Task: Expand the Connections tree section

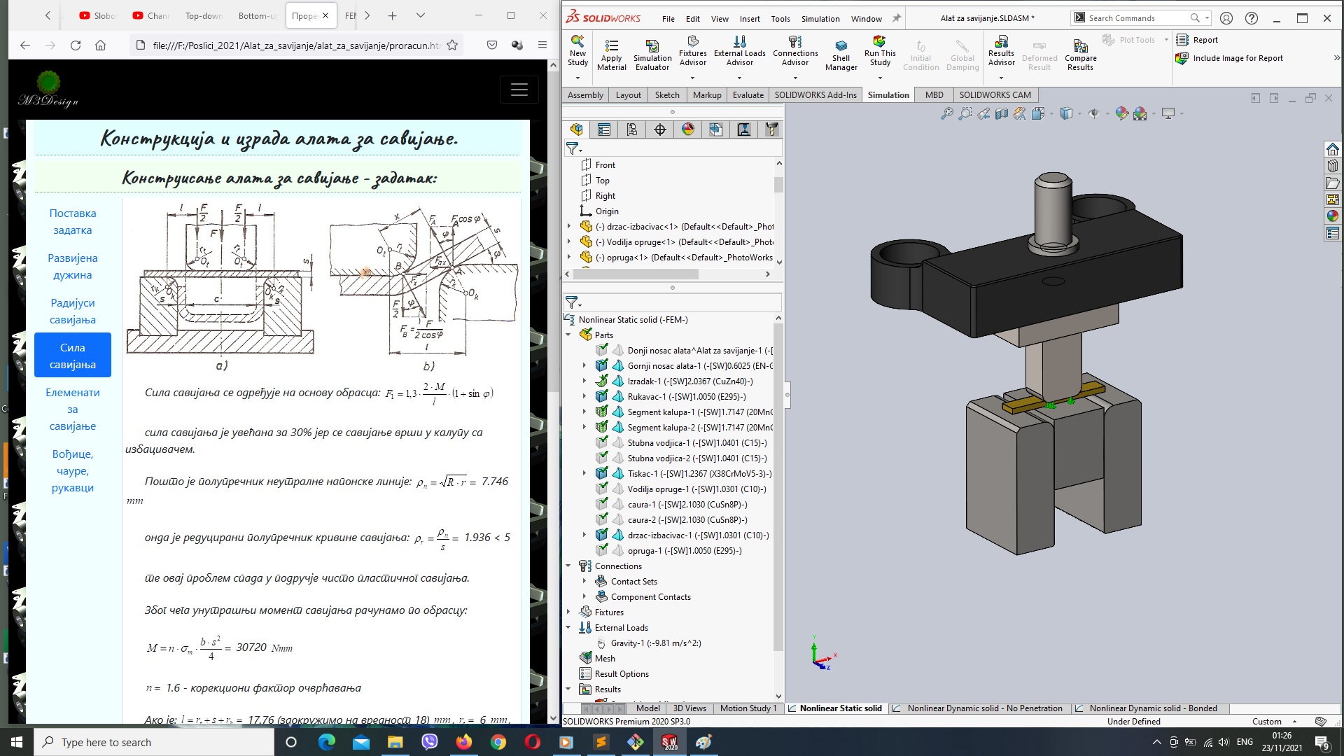Action: coord(570,565)
